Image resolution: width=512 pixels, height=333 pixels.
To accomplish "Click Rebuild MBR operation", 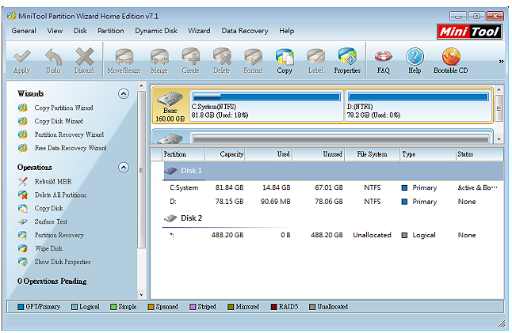I will click(53, 181).
